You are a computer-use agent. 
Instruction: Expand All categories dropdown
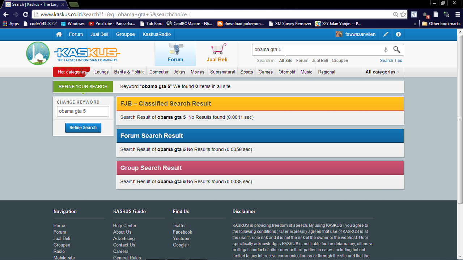(383, 72)
